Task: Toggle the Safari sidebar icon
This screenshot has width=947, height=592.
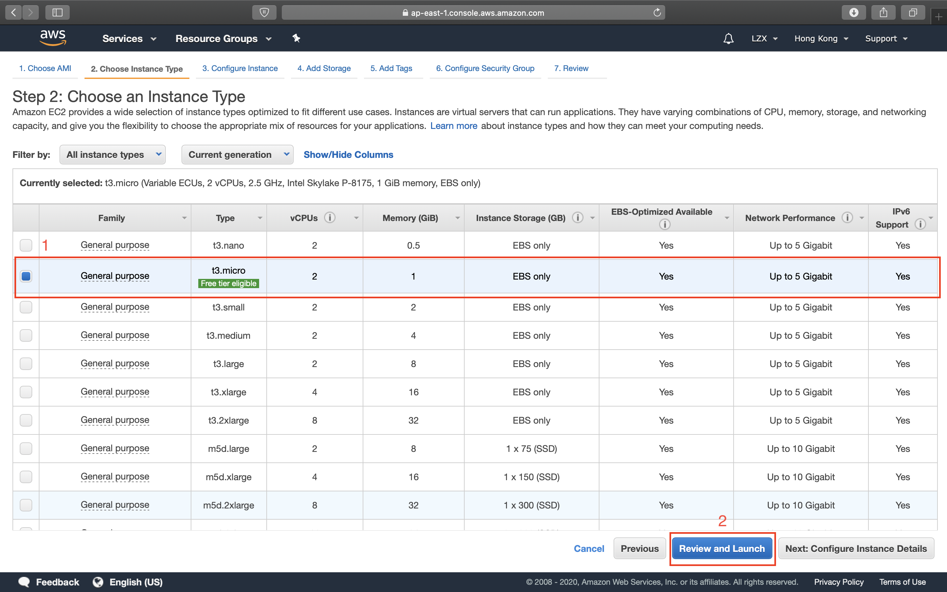Action: tap(57, 12)
